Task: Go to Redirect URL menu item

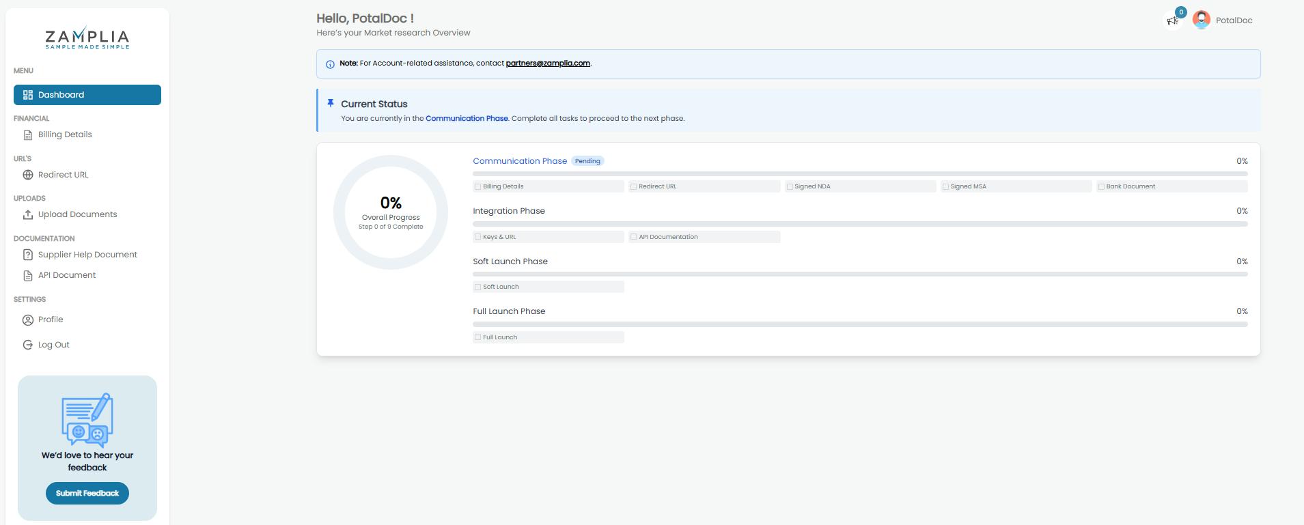Action: [63, 175]
